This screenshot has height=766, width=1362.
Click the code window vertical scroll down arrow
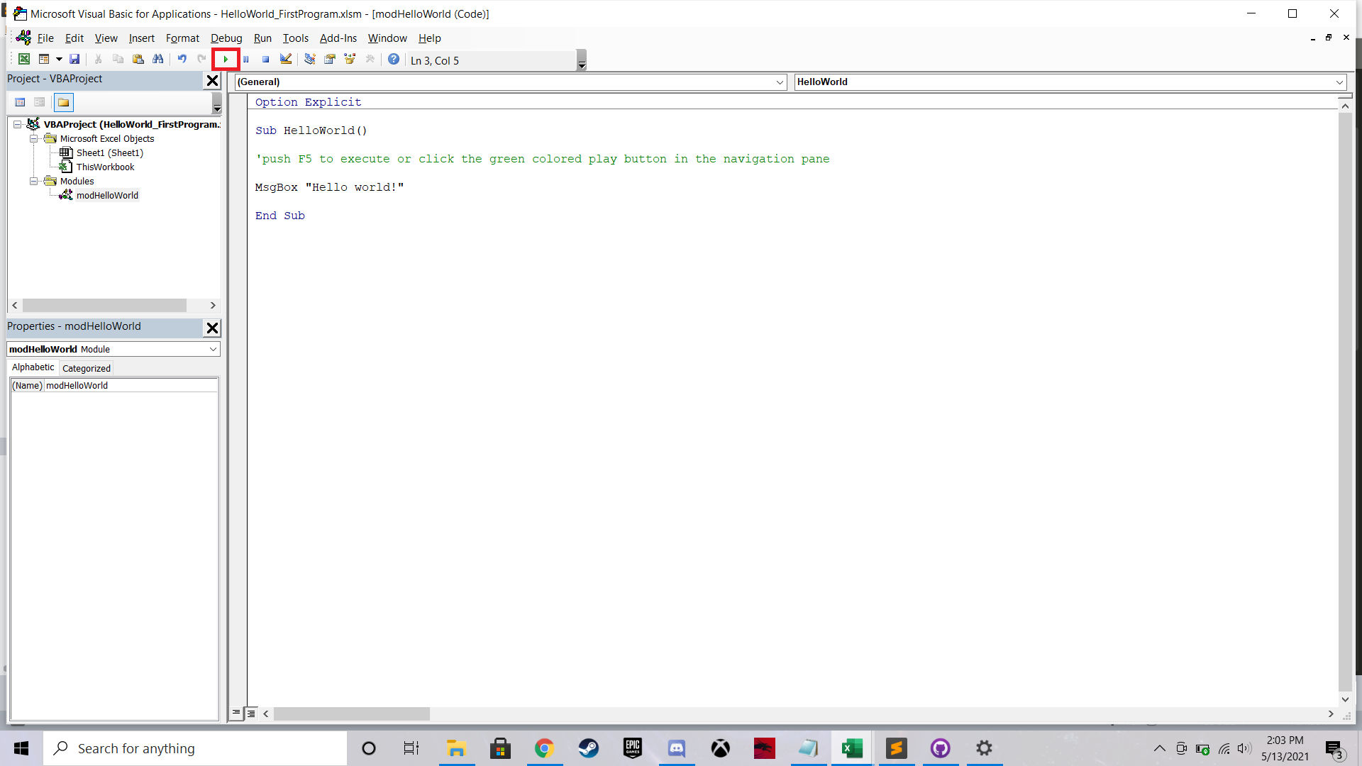[x=1345, y=699]
